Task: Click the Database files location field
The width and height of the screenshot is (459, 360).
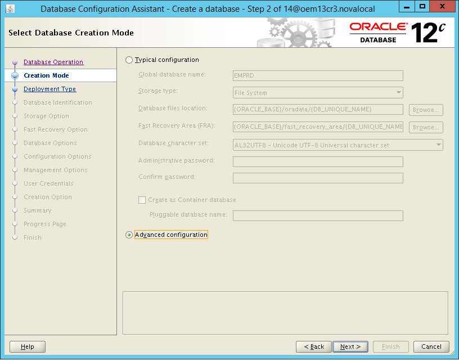Action: click(318, 110)
